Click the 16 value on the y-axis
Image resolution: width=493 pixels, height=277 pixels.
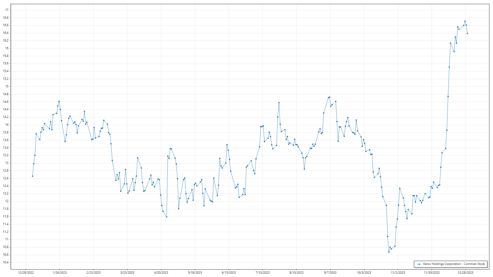click(x=7, y=48)
